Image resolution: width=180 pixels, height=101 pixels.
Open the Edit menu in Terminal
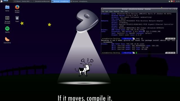click(107, 12)
